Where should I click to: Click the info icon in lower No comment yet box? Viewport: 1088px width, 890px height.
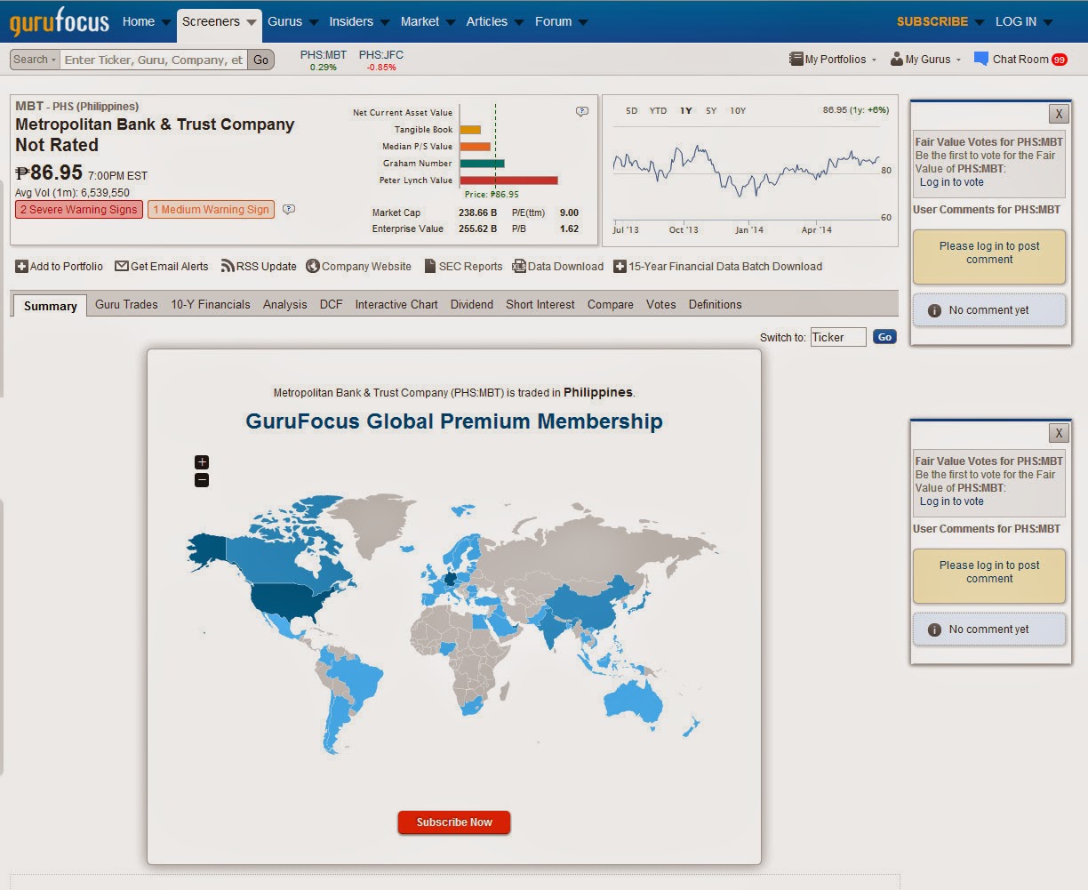pos(934,629)
